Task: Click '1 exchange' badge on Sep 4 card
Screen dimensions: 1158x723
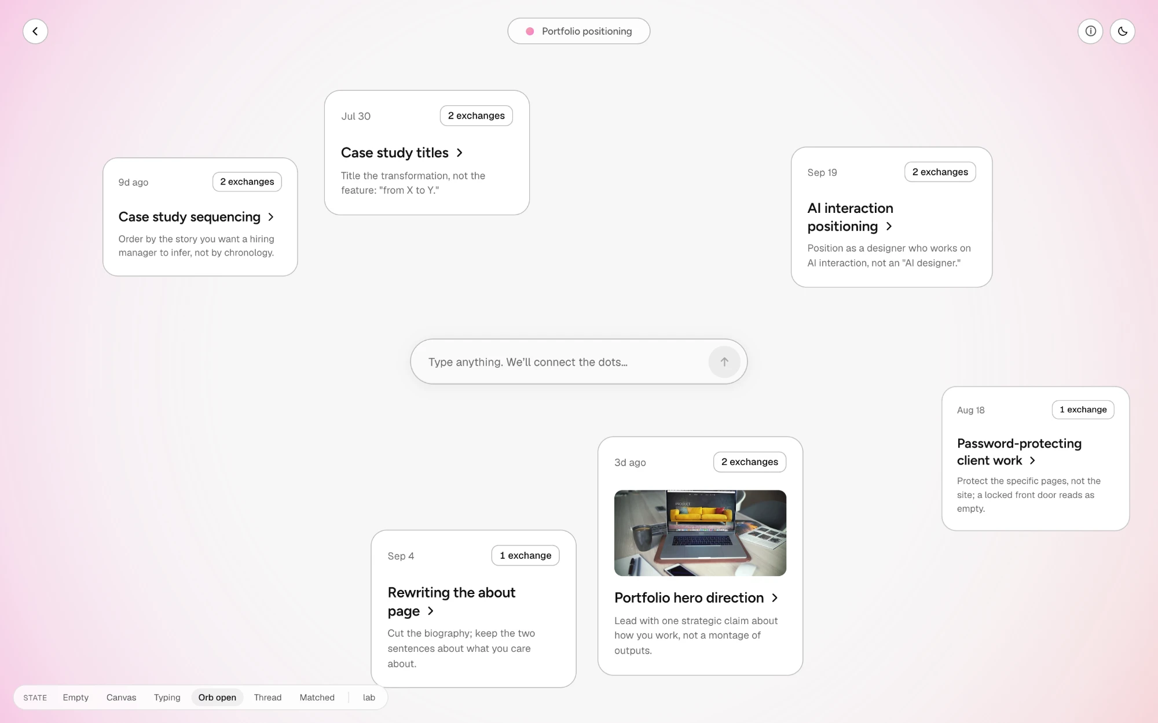Action: click(525, 555)
